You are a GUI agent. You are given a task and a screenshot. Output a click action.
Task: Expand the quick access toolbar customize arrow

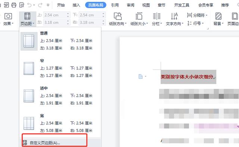coord(48,5)
